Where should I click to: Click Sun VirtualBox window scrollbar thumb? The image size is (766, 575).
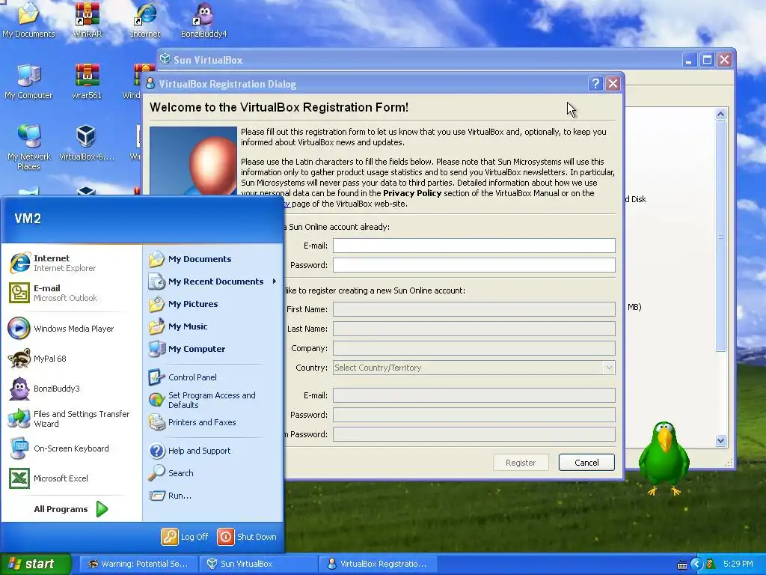click(x=720, y=236)
